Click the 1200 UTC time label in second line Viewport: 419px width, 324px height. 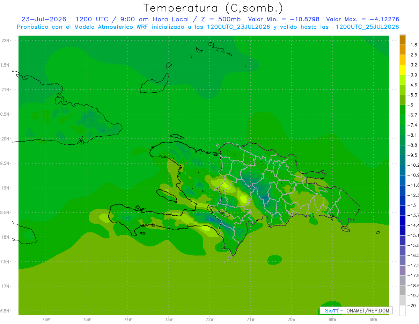click(x=92, y=19)
